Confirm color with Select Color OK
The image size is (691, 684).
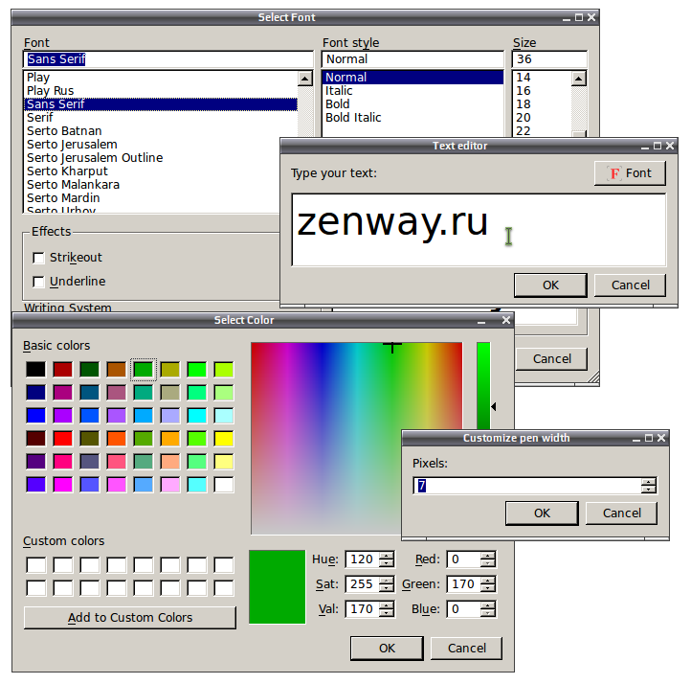click(387, 649)
